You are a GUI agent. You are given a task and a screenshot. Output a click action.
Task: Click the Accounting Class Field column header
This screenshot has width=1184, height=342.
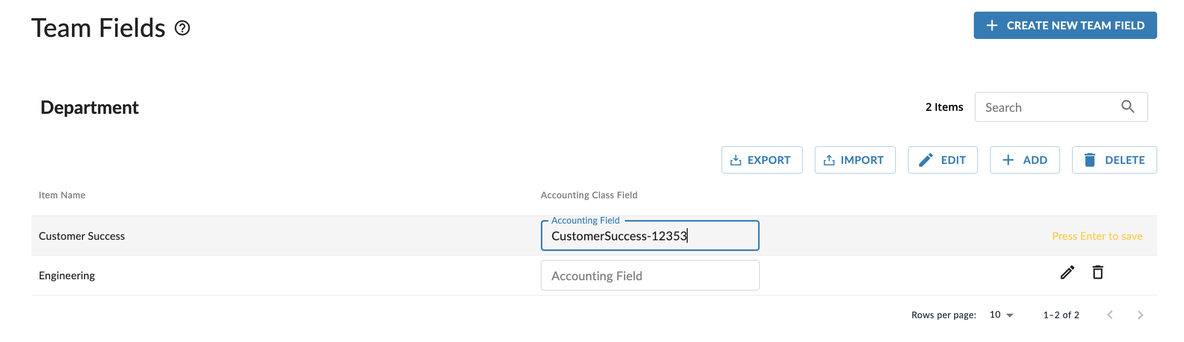(x=588, y=195)
